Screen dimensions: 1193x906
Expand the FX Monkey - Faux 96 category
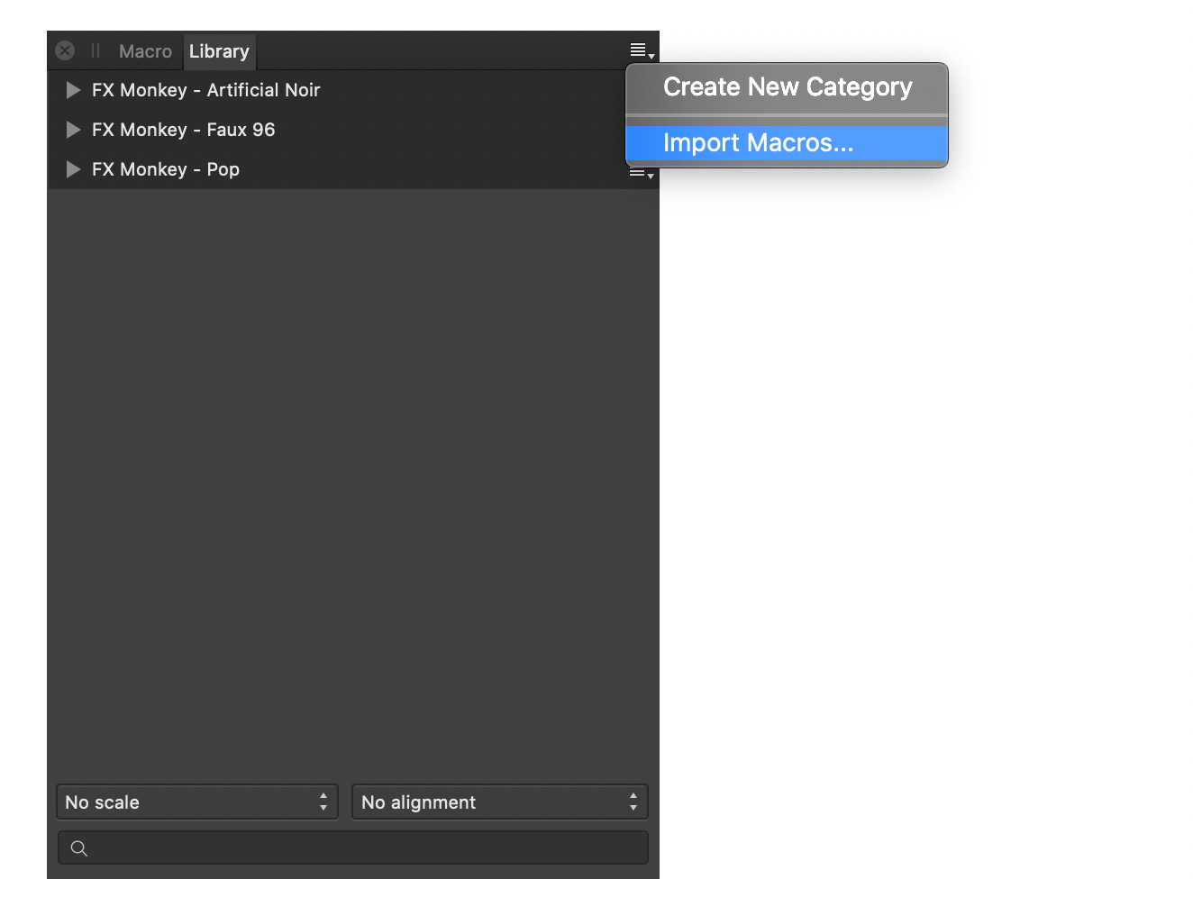(73, 130)
